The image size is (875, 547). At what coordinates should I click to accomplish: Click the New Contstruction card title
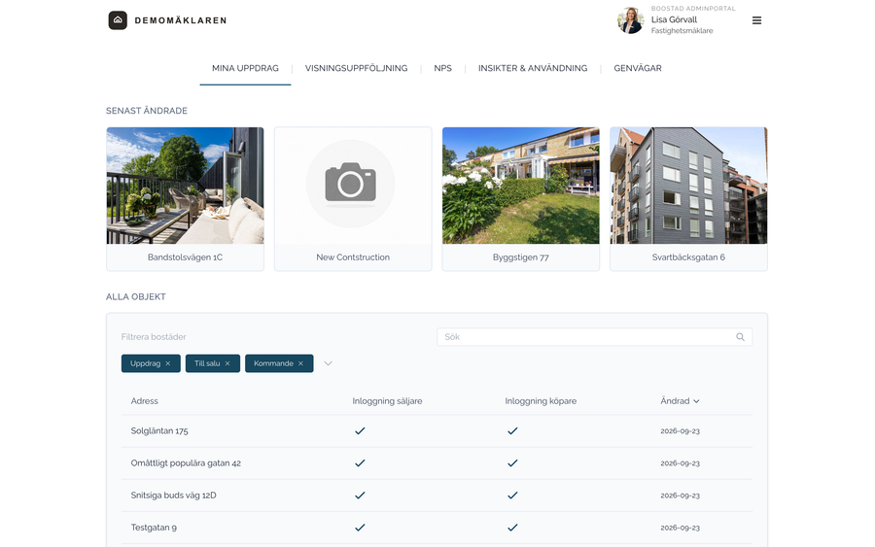tap(353, 257)
